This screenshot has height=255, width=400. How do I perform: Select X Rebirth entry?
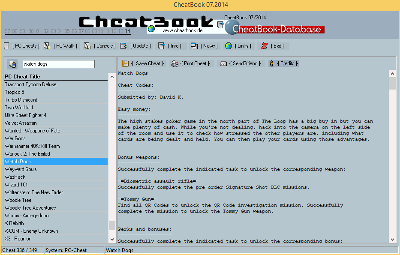[56, 223]
